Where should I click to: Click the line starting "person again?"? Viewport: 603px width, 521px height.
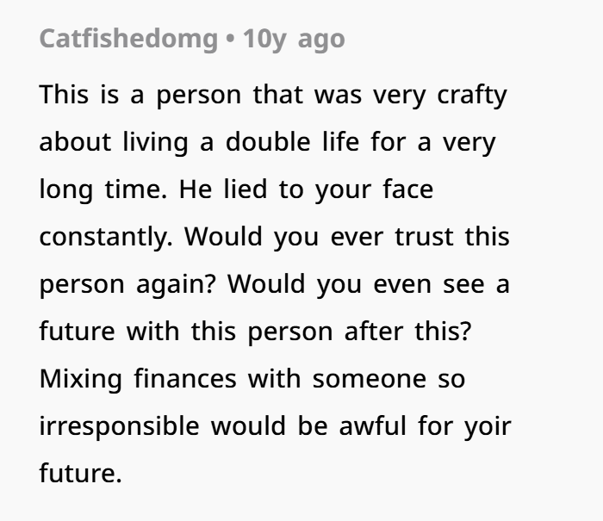coord(274,283)
